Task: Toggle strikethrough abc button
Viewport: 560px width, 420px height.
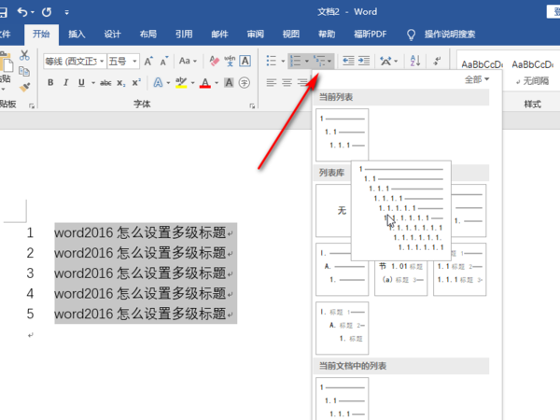Action: pos(105,83)
